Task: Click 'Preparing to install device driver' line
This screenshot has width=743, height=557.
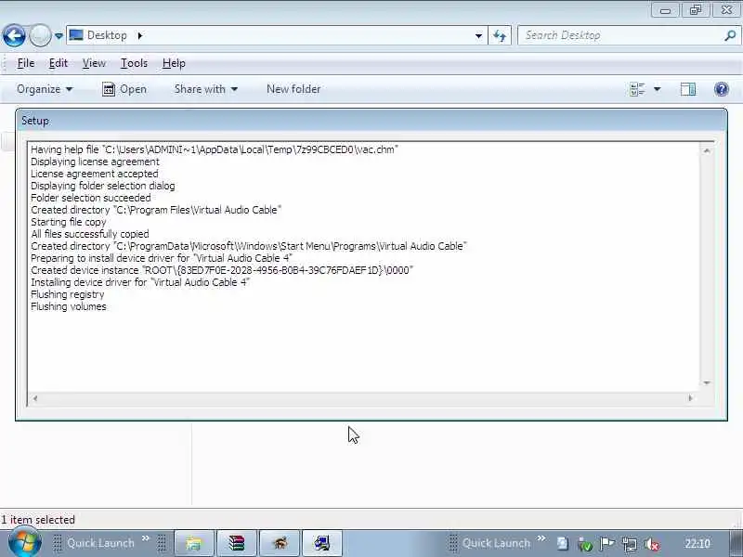Action: (x=161, y=258)
